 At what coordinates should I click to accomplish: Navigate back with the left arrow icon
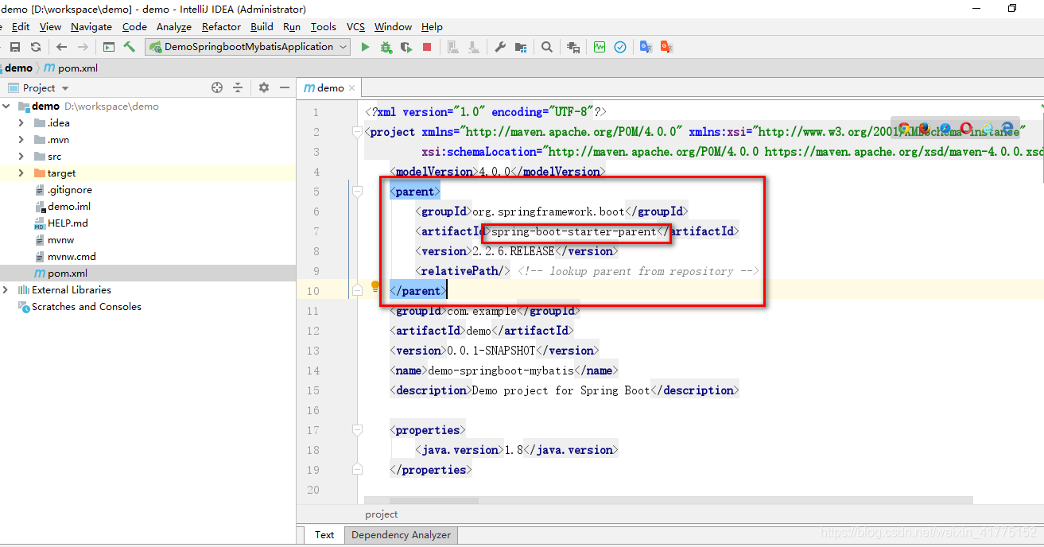click(x=61, y=47)
